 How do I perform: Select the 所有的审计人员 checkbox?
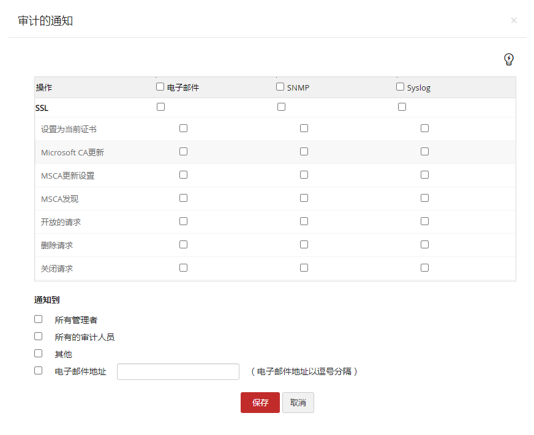click(x=39, y=336)
